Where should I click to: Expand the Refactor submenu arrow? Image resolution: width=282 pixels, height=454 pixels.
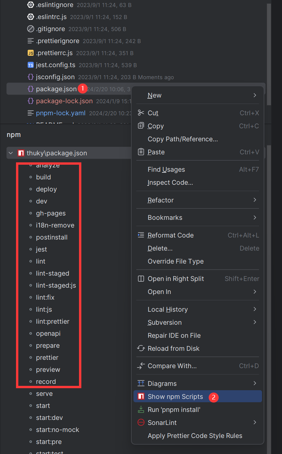[x=255, y=200]
